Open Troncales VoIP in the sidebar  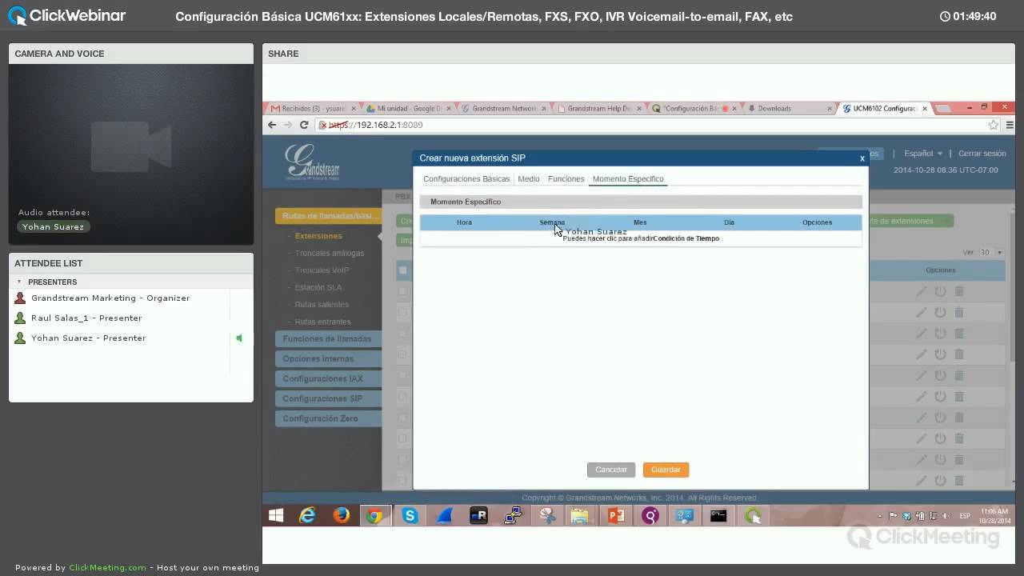[322, 270]
